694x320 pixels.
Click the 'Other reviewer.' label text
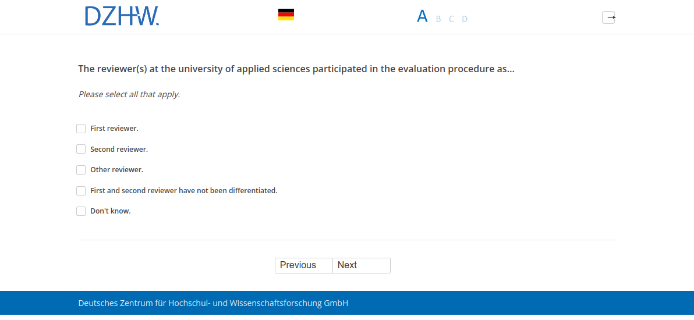click(x=116, y=170)
